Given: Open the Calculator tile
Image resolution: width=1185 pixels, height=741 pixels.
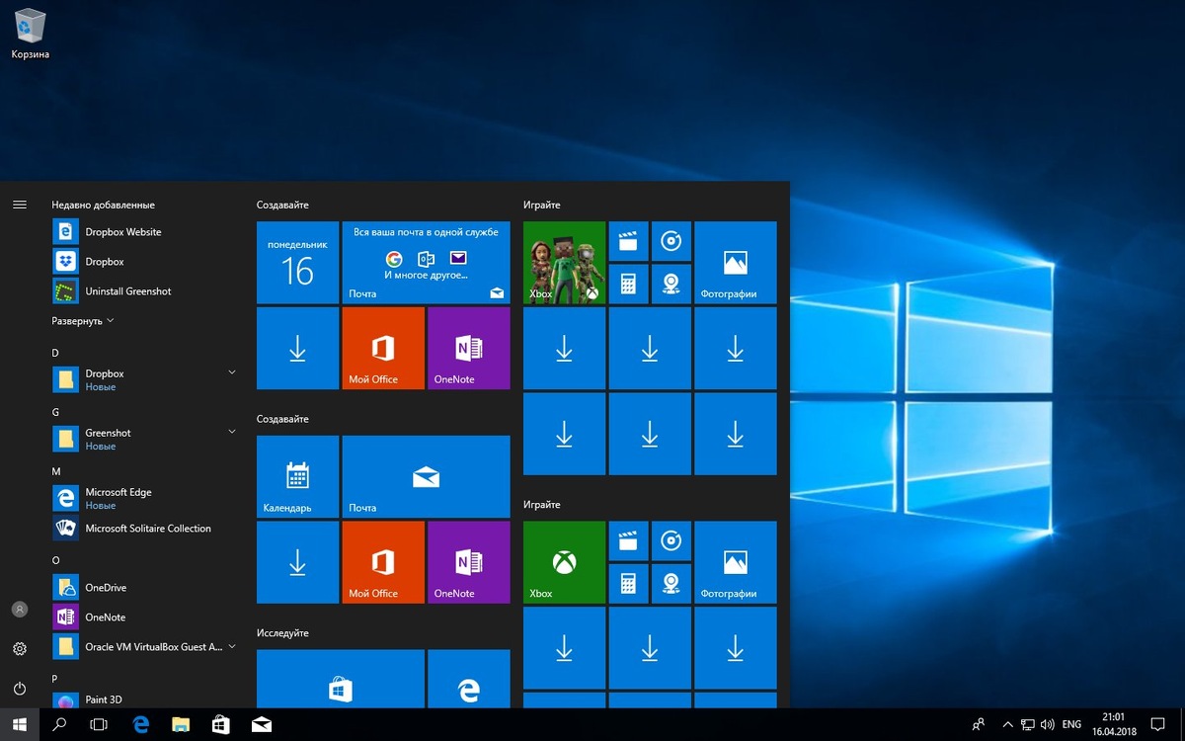Looking at the screenshot, I should coord(629,285).
